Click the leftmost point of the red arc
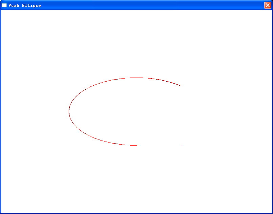 (x=69, y=111)
